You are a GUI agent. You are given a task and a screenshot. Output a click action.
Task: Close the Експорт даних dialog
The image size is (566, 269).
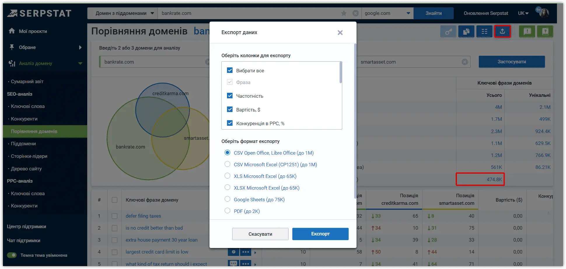point(340,33)
